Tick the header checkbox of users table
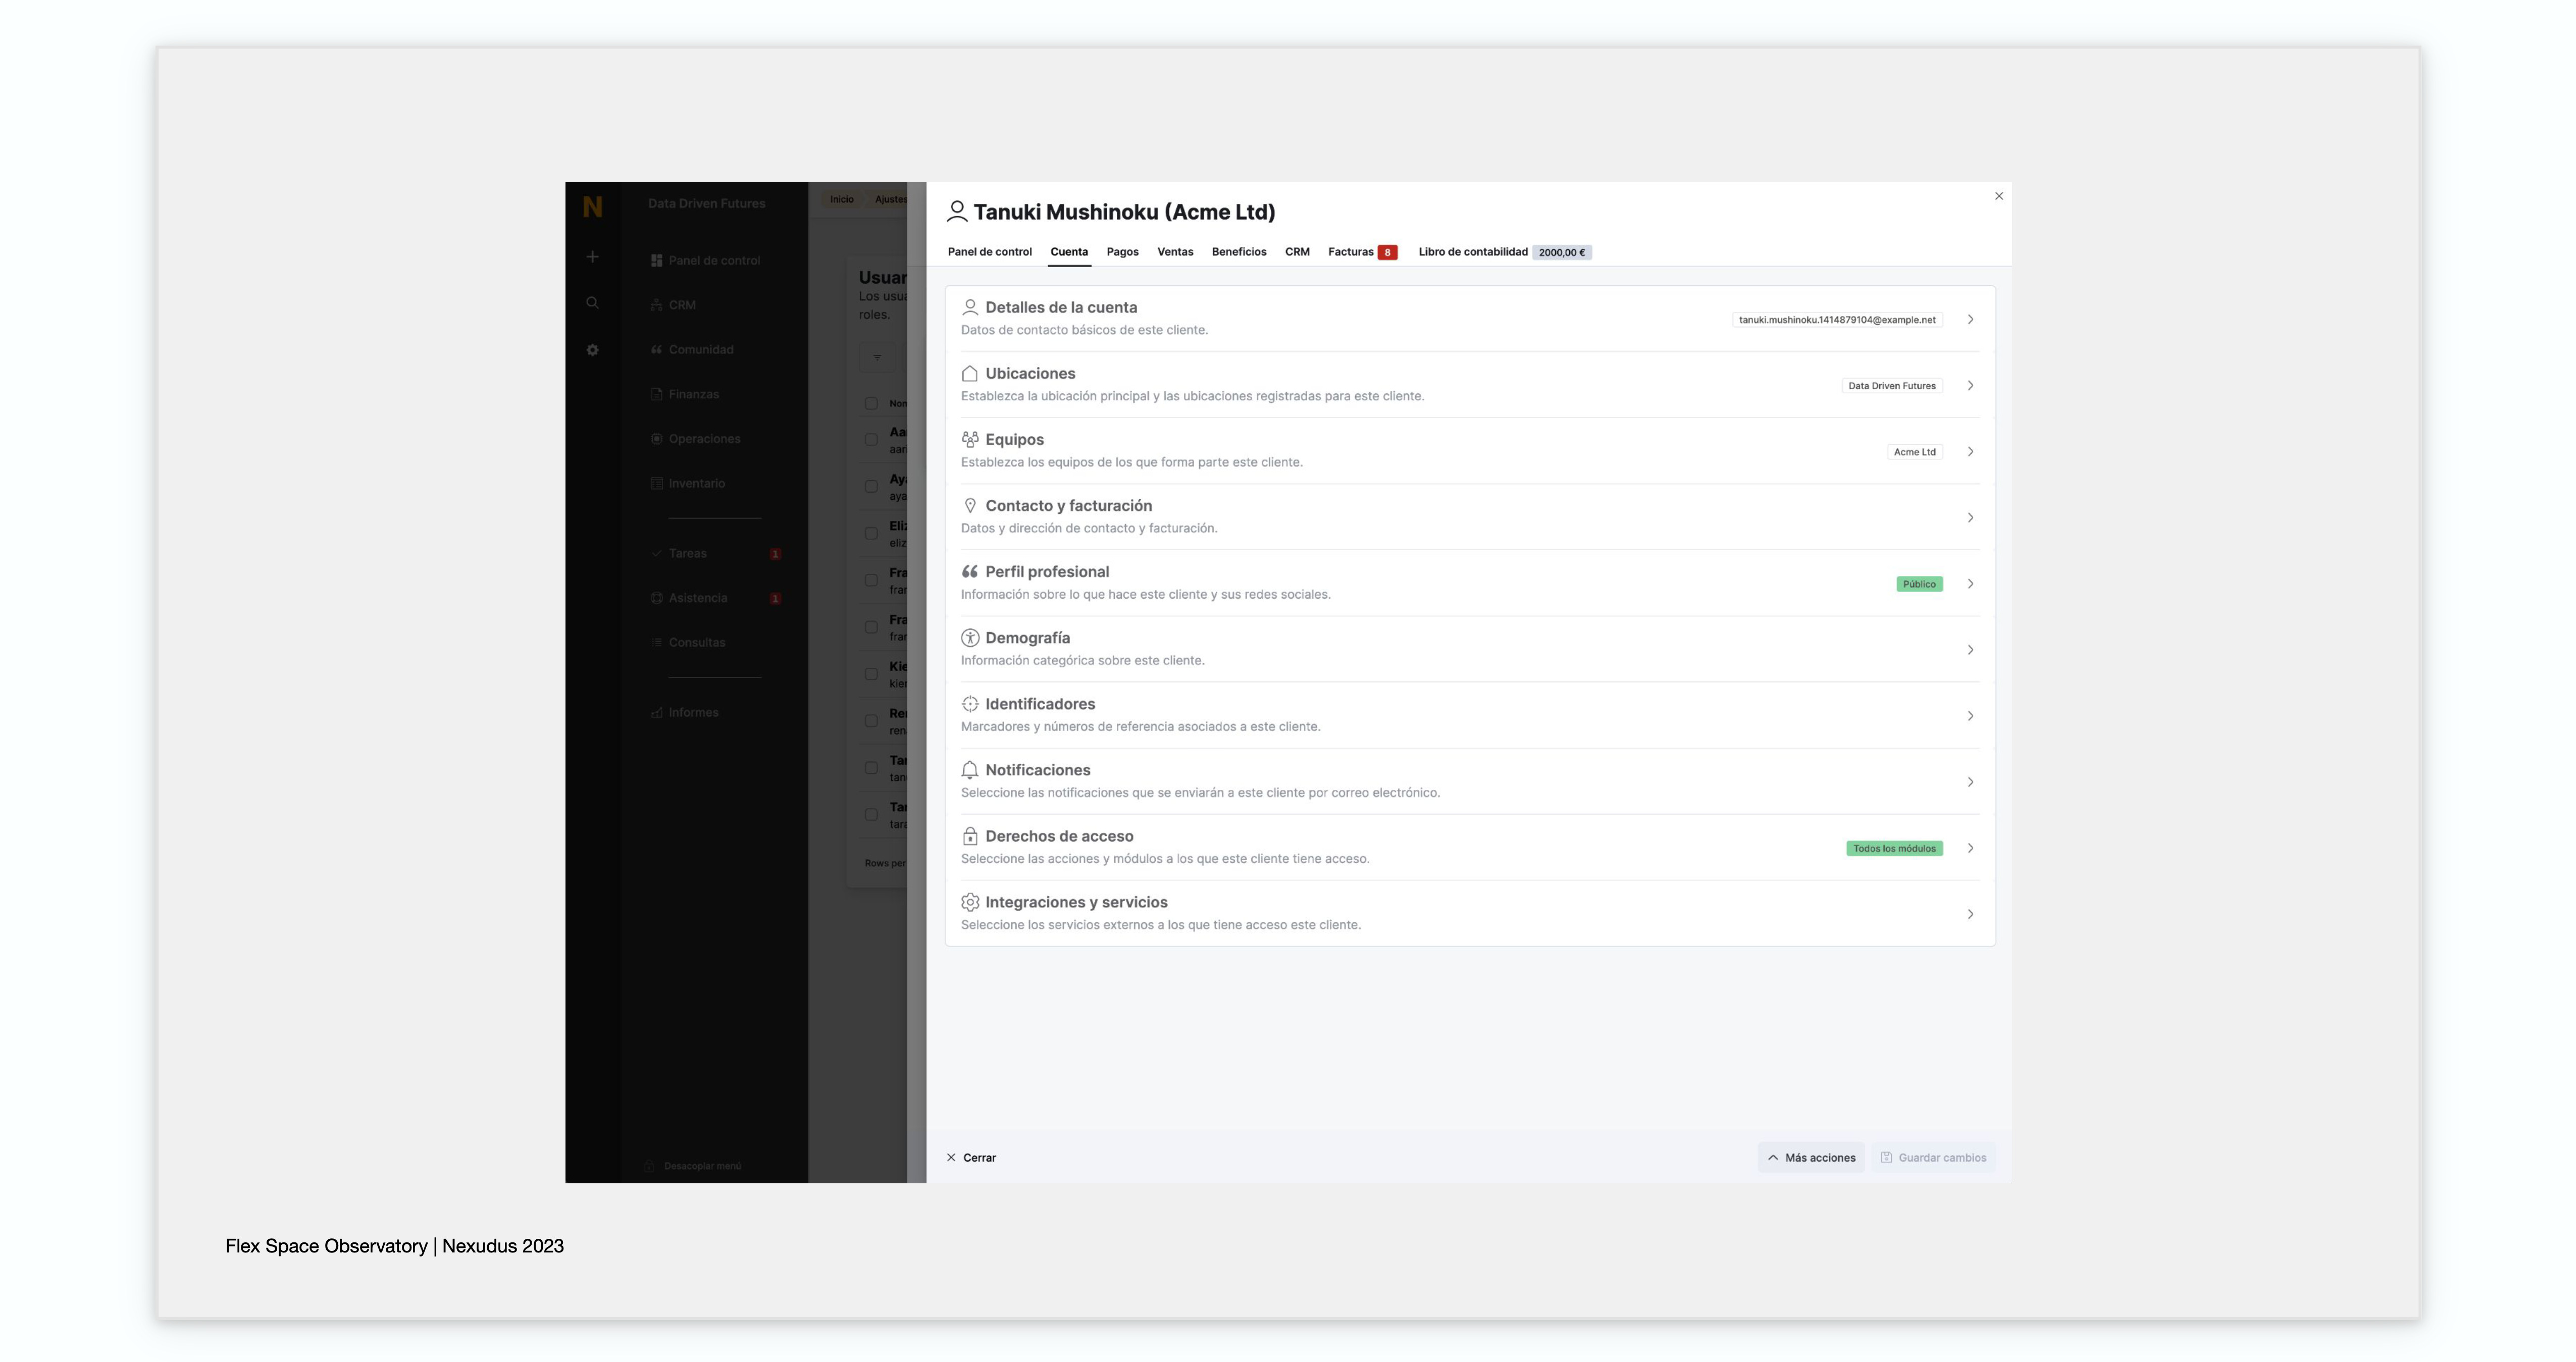The width and height of the screenshot is (2576, 1362). pos(871,403)
